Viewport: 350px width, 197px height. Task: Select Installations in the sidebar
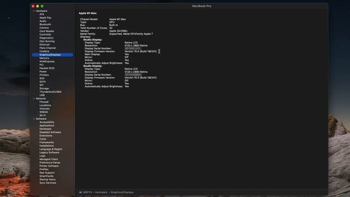click(x=46, y=146)
